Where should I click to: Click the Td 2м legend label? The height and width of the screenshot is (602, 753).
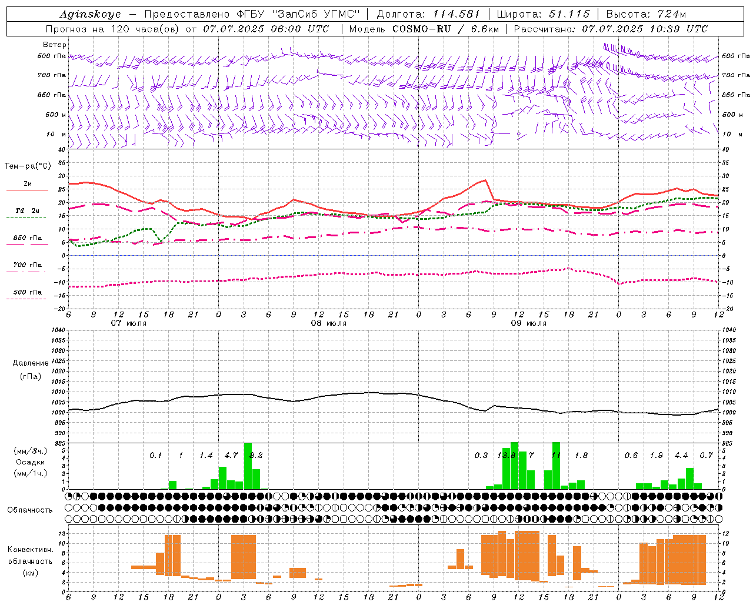tap(28, 210)
